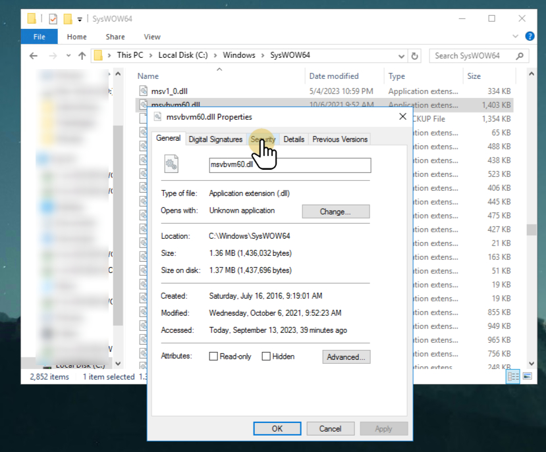Viewport: 546px width, 452px height.
Task: Cancel the Properties dialog
Action: (330, 429)
